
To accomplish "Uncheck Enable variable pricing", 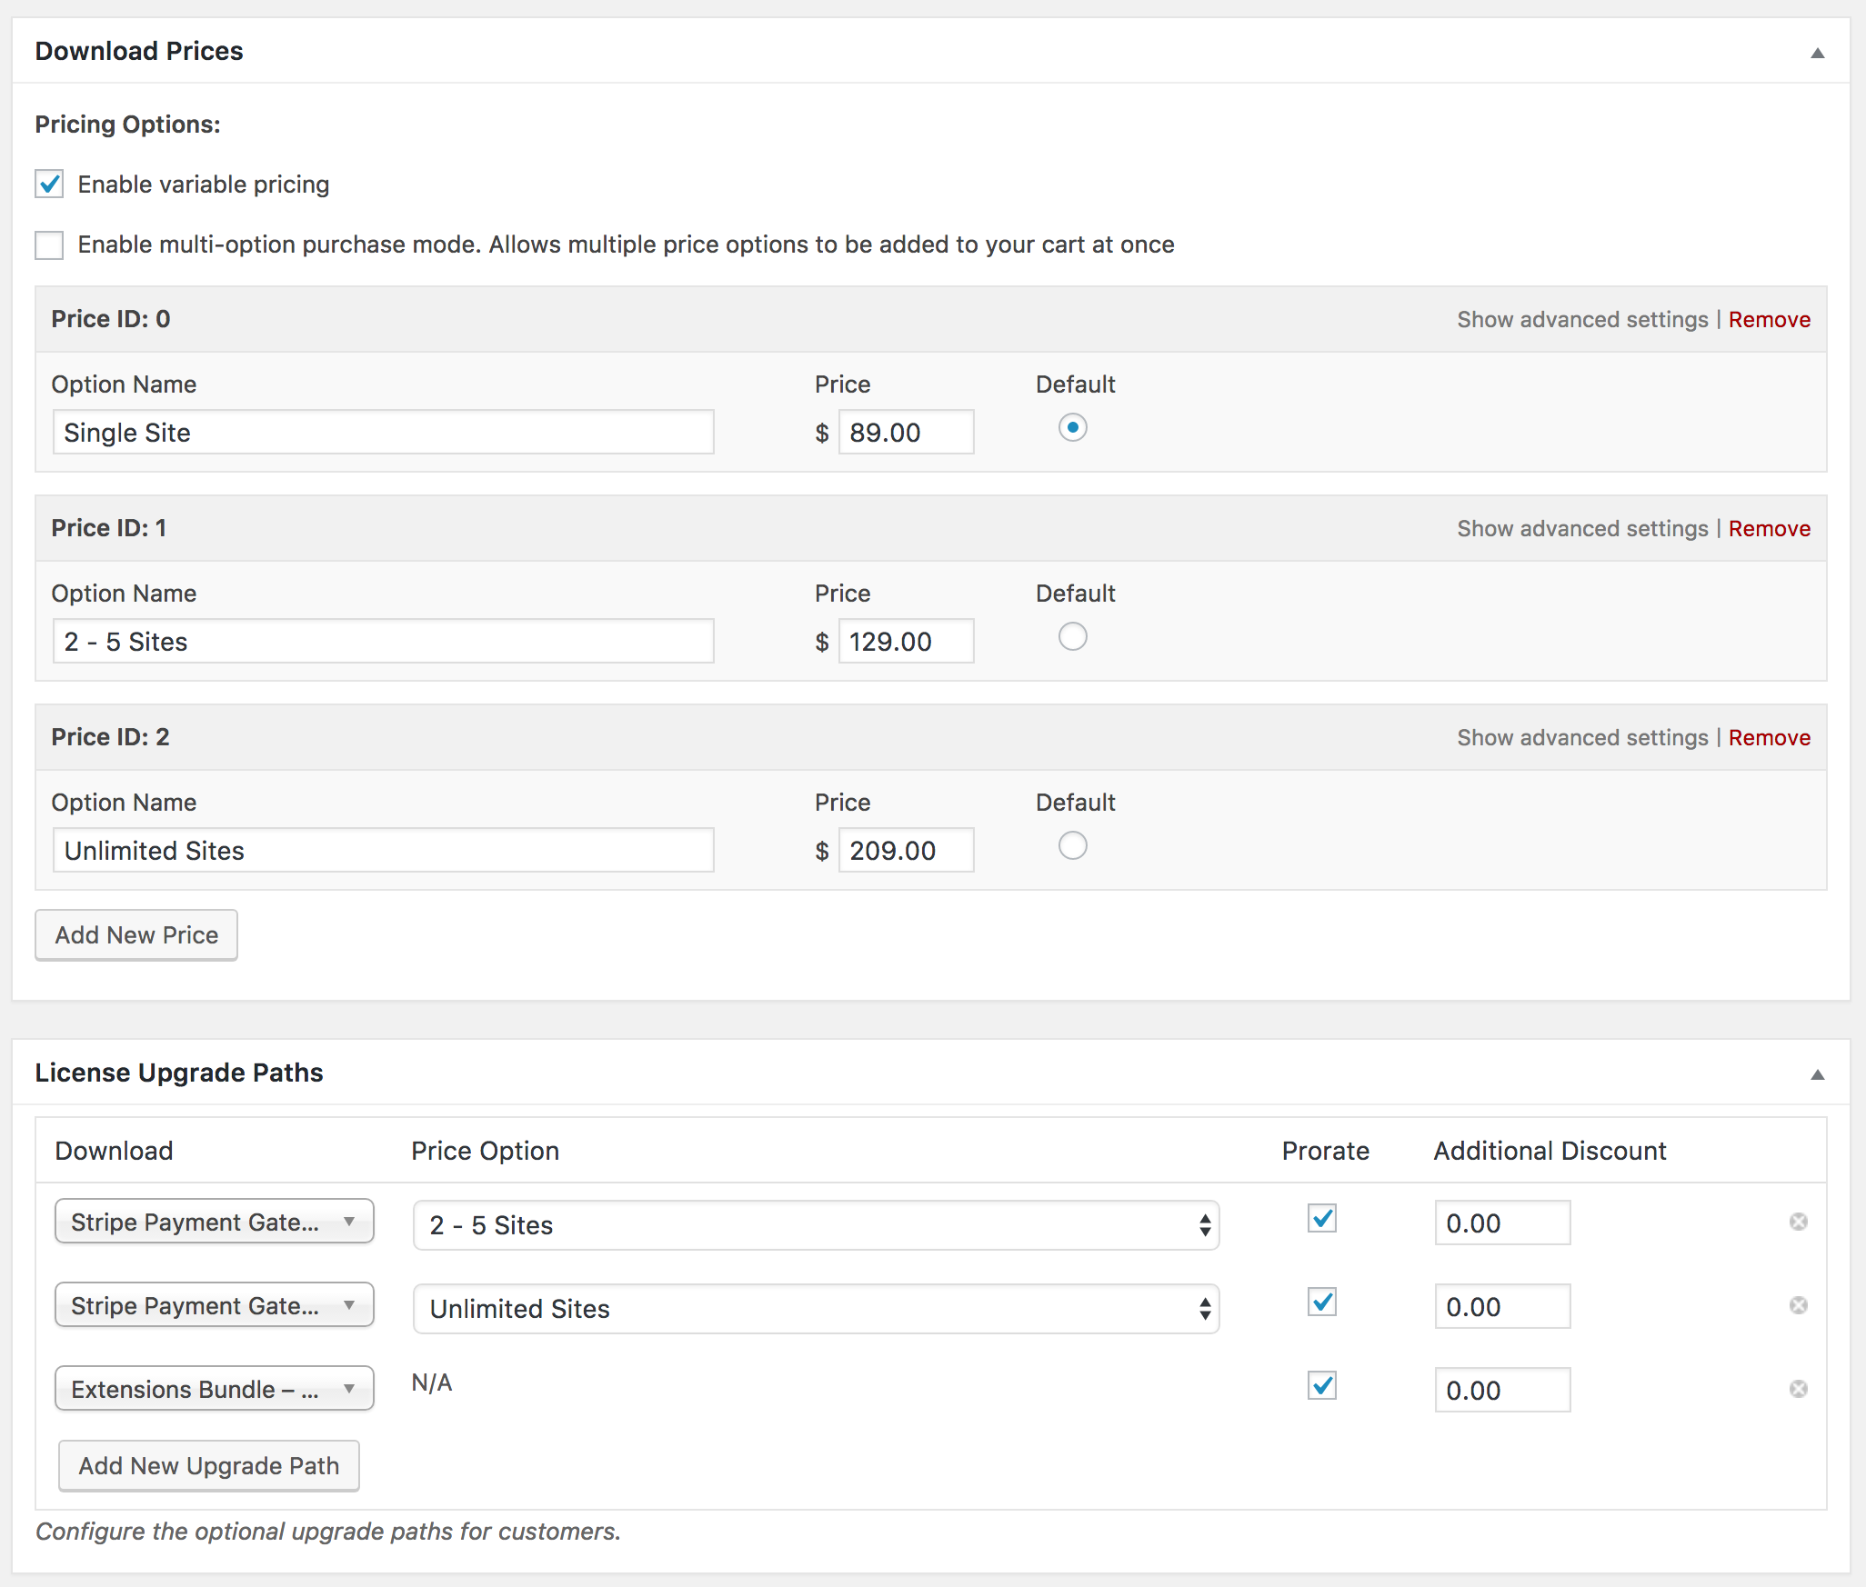I will pyautogui.click(x=49, y=185).
